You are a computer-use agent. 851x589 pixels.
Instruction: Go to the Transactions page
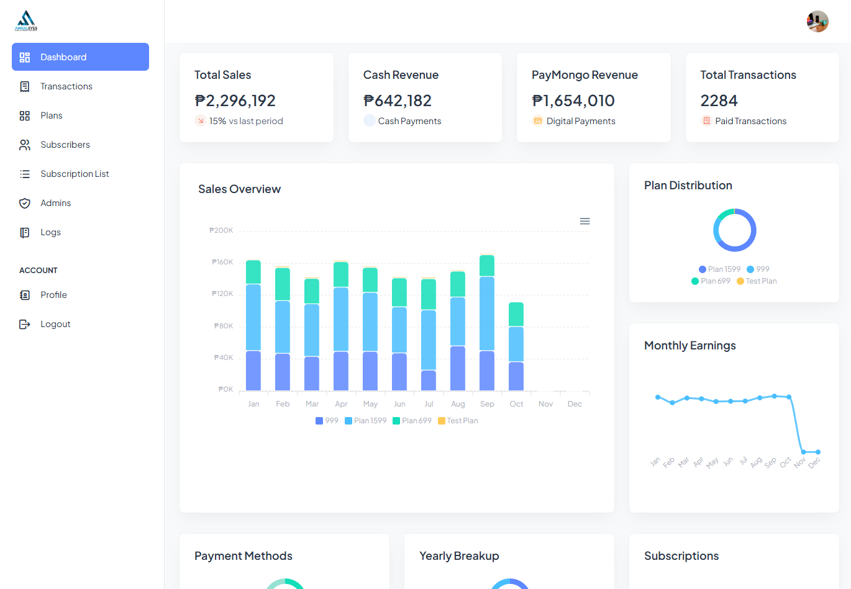(66, 86)
